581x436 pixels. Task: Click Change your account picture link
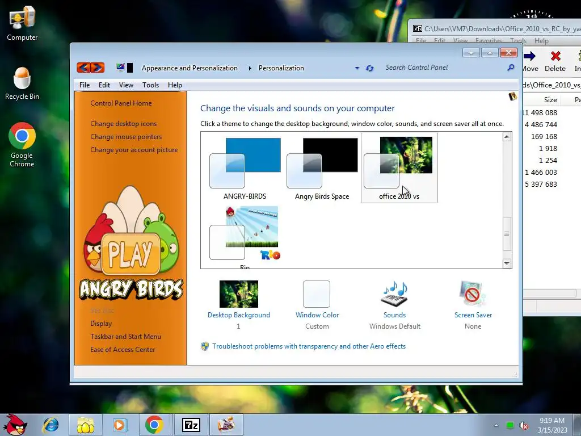pos(134,150)
